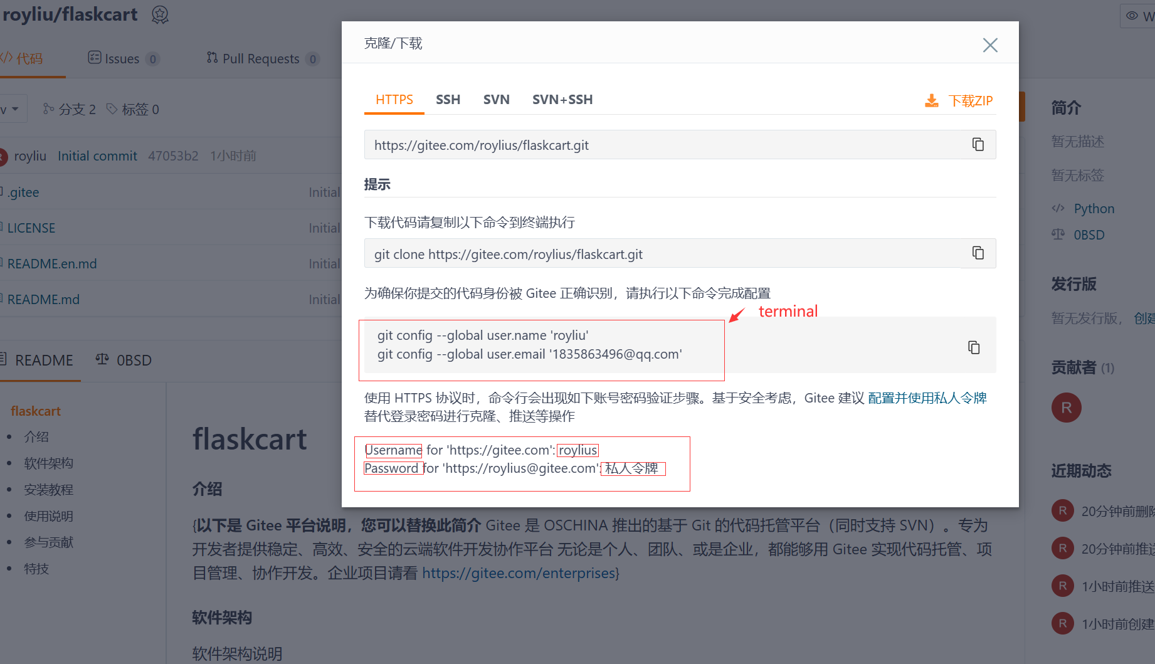Screen dimensions: 1155x664
Task: Click the Issues icon
Action: click(x=95, y=58)
